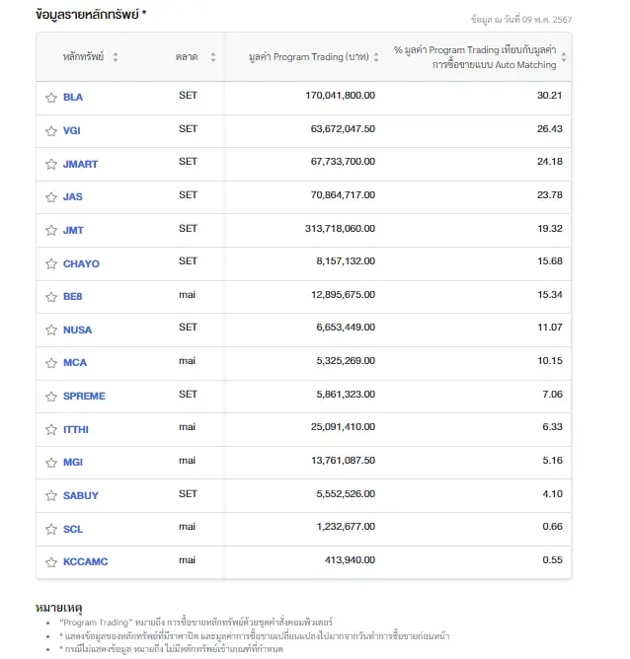Favorite BLA with its star icon
Image resolution: width=630 pixels, height=659 pixels.
[x=51, y=98]
